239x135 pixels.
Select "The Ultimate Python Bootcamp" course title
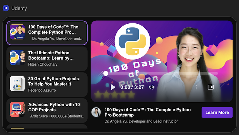coord(51,55)
